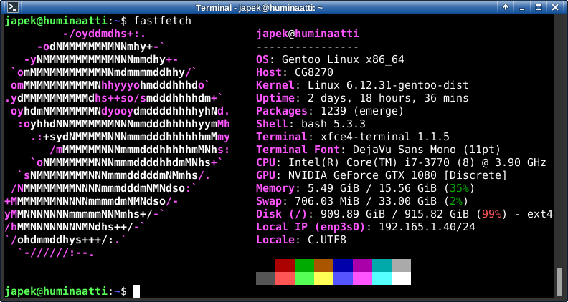Click the roll-up arrow button in title bar
Screen dimensions: 568x302
point(506,6)
